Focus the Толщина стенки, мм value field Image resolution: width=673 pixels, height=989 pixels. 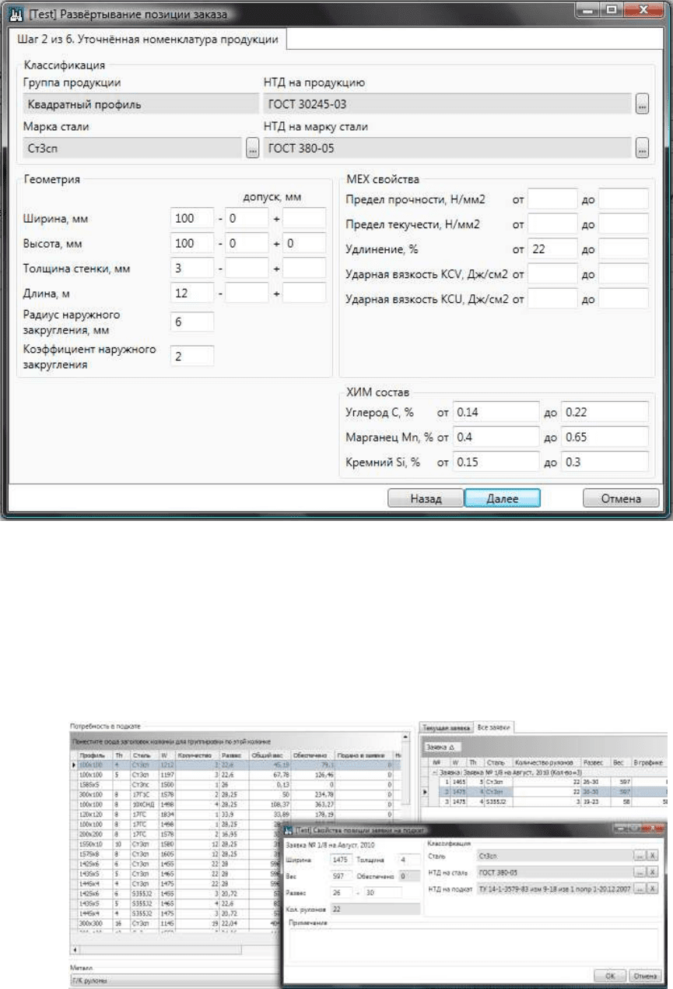192,269
